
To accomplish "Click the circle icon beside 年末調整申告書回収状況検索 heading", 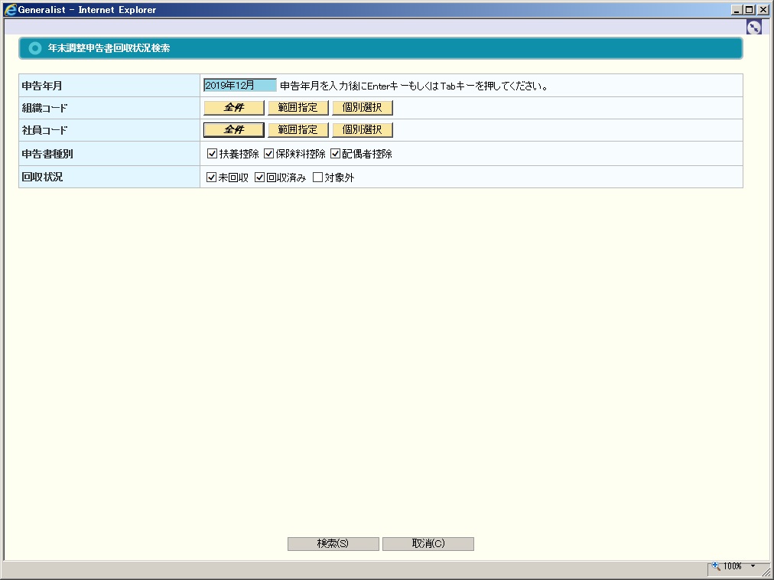I will tap(34, 48).
